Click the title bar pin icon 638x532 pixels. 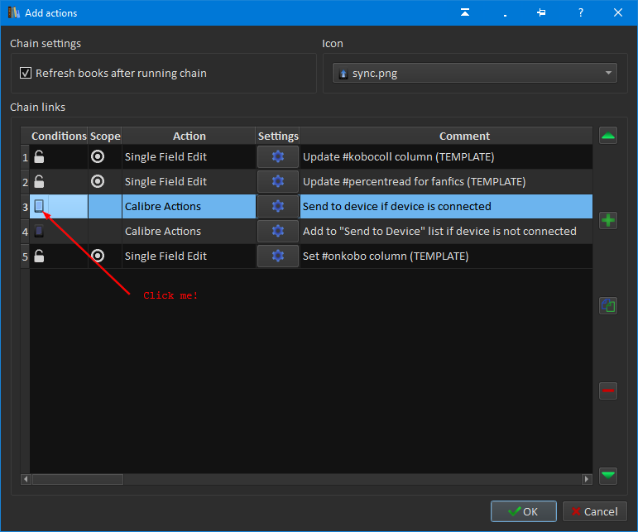point(541,12)
